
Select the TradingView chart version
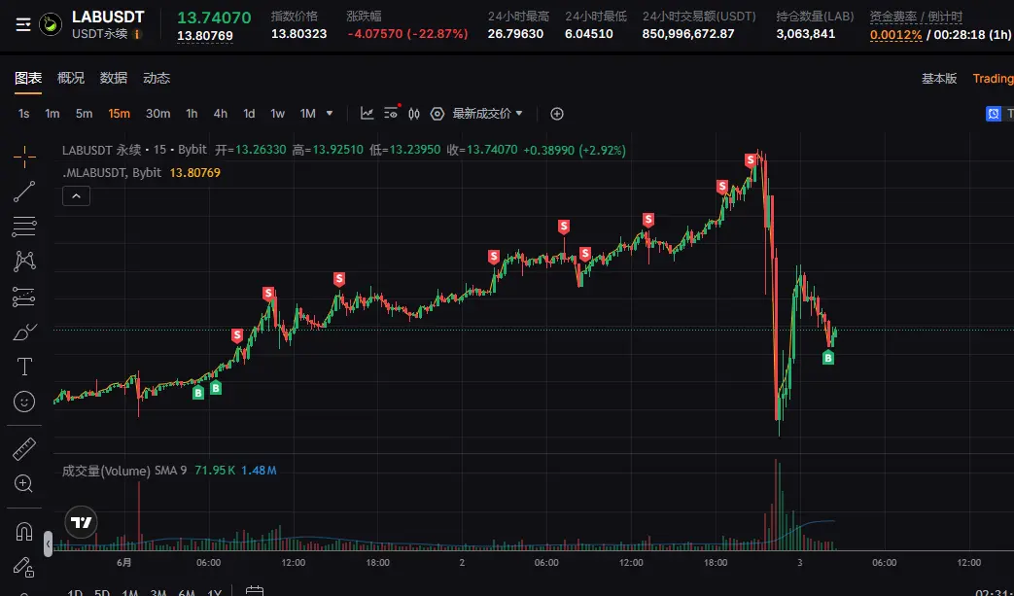coord(993,78)
